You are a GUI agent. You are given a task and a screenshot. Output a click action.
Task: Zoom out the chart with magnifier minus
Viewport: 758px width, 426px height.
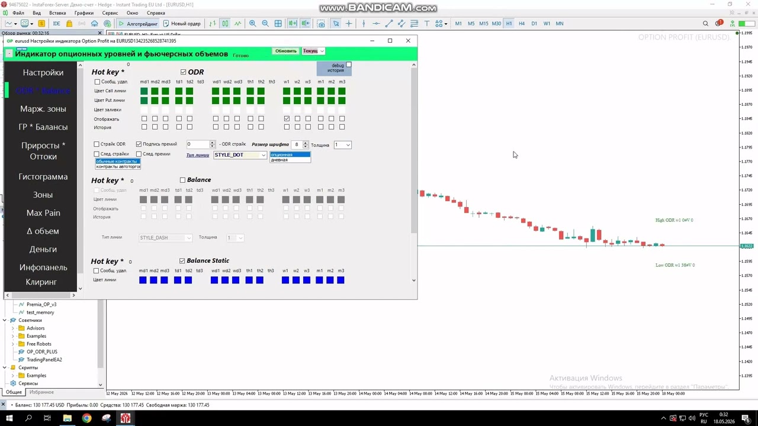pyautogui.click(x=265, y=24)
